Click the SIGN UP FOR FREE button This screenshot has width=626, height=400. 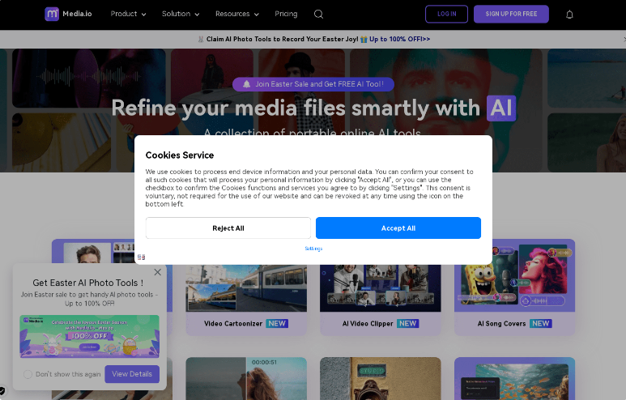coord(511,14)
